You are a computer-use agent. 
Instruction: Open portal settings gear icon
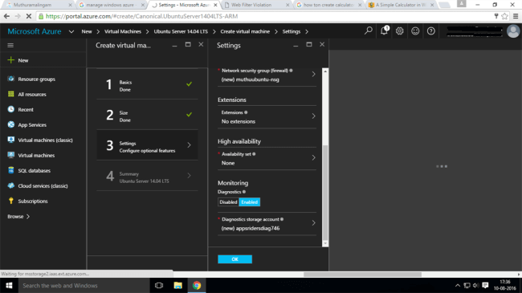pyautogui.click(x=399, y=31)
